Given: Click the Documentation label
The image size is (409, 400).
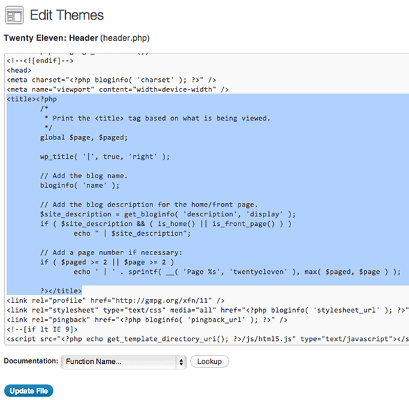Looking at the screenshot, I should click(x=31, y=361).
